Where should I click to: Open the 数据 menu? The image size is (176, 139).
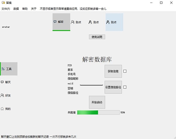[x=16, y=9]
